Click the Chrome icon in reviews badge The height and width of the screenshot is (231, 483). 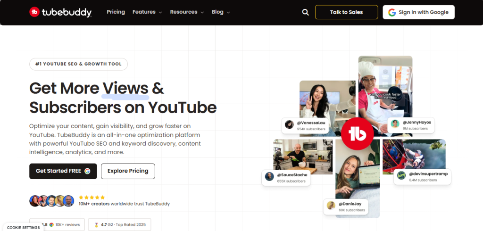click(x=51, y=224)
